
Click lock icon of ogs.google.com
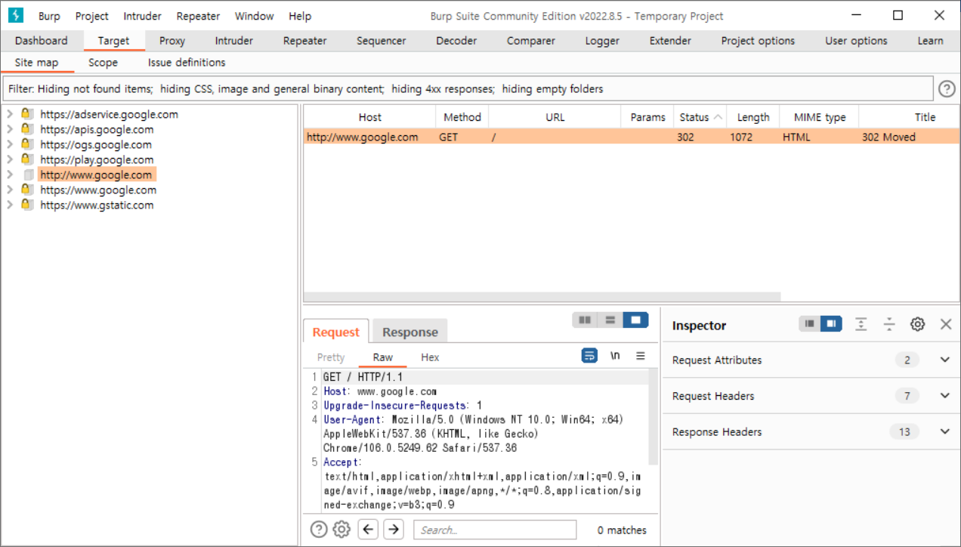[27, 144]
